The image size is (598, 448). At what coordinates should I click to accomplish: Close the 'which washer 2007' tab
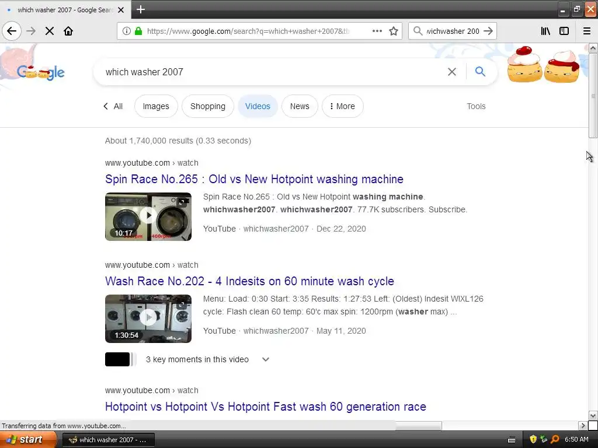click(121, 10)
